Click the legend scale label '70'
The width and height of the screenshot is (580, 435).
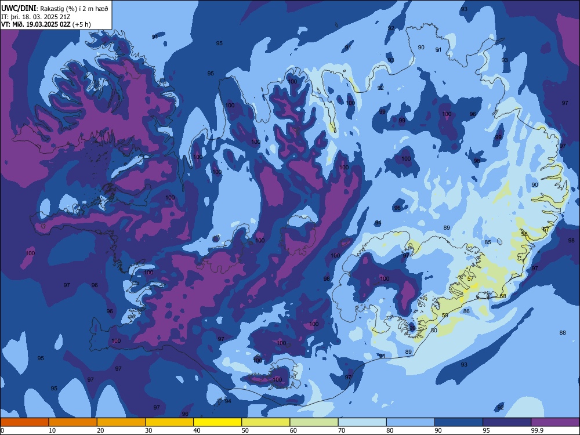(x=342, y=430)
